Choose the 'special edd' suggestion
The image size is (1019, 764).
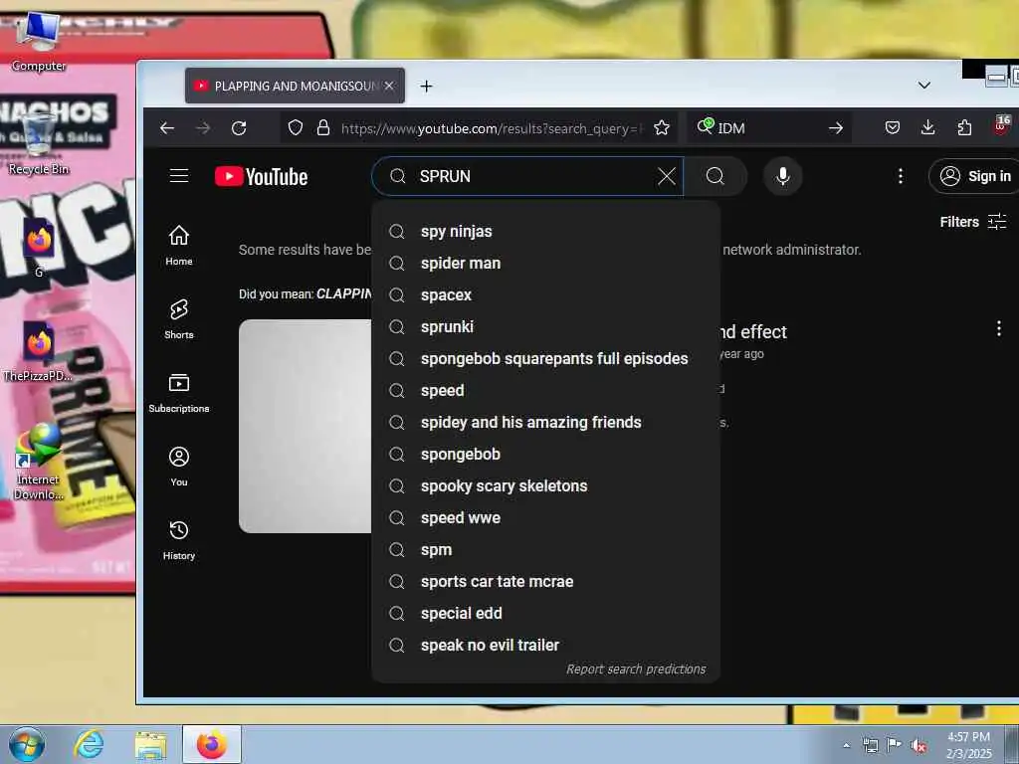point(546,613)
